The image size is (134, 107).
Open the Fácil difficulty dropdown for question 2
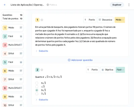pos(120,70)
